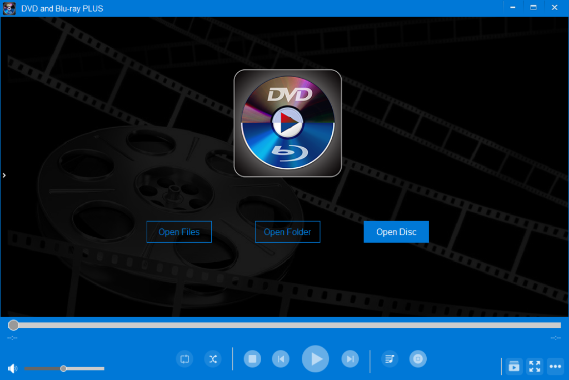Click the Open Files button
Screen dimensions: 569x380
click(x=179, y=232)
